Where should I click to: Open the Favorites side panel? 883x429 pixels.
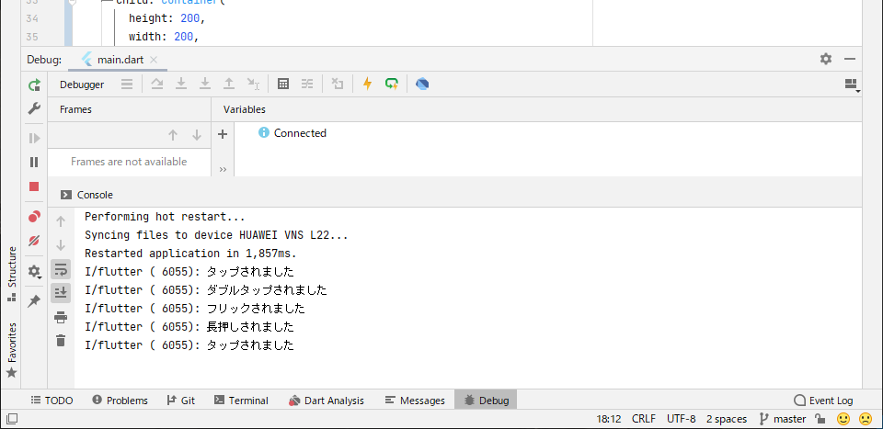coord(11,350)
